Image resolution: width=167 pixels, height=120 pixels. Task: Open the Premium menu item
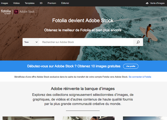tap(52, 3)
